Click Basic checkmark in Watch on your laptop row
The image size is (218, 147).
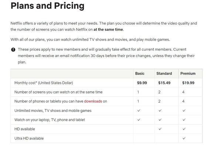139,120
